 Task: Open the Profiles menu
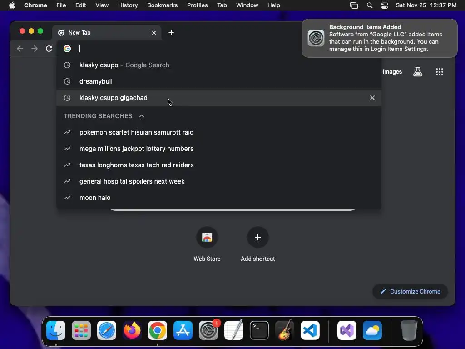197,5
